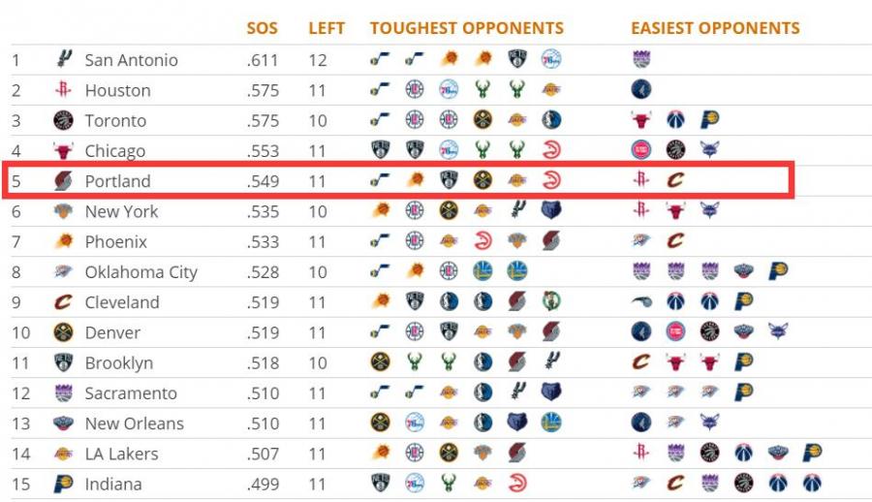This screenshot has width=872, height=502.
Task: Sort by the LEFT column header
Action: pos(327,28)
